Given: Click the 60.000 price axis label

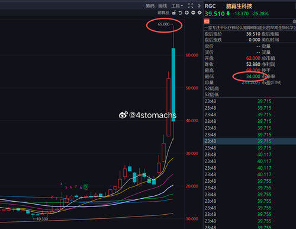Looking at the screenshot, I should point(192,55).
